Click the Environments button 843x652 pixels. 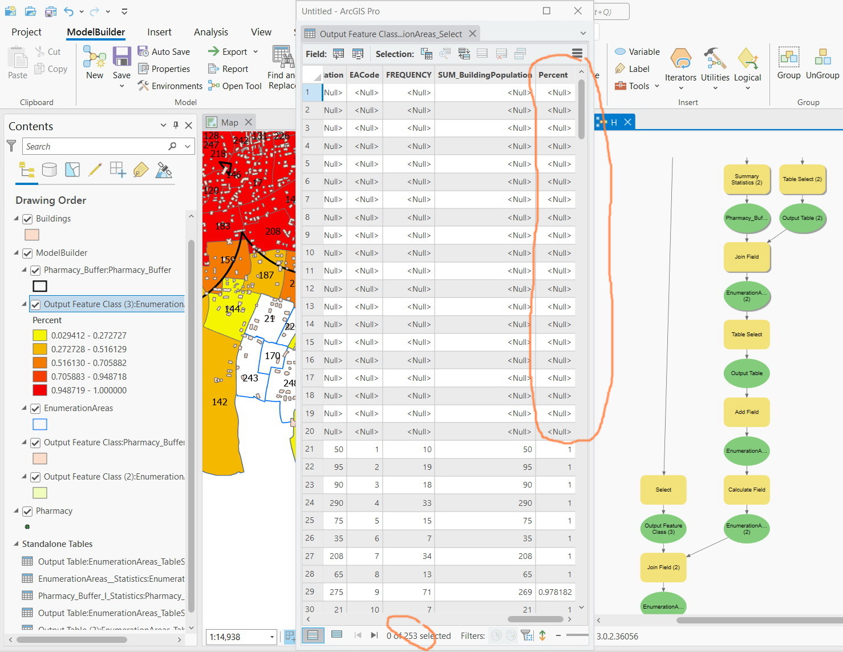(169, 86)
